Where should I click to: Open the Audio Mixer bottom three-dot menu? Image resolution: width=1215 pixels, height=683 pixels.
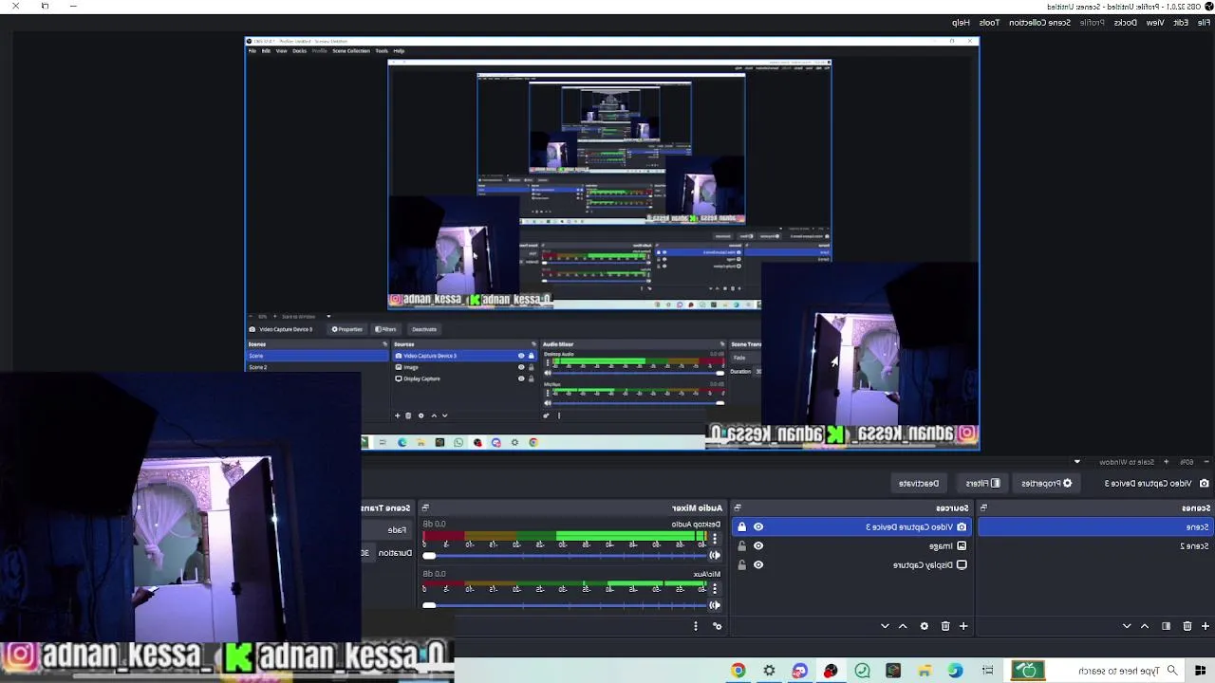click(696, 626)
